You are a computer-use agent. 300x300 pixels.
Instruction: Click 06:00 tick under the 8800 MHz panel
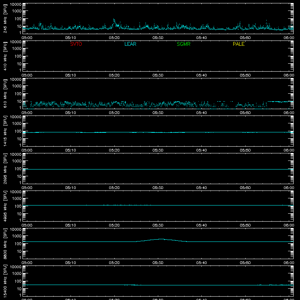[289, 263]
